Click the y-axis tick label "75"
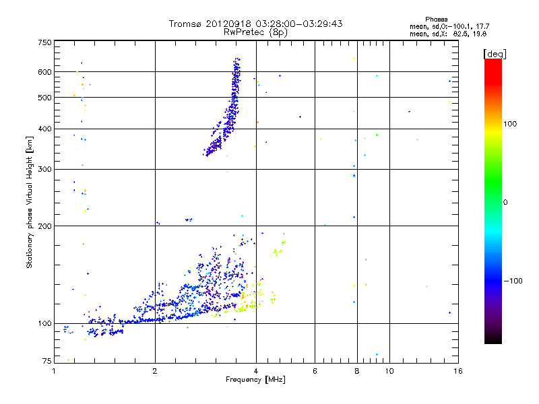 [47, 361]
